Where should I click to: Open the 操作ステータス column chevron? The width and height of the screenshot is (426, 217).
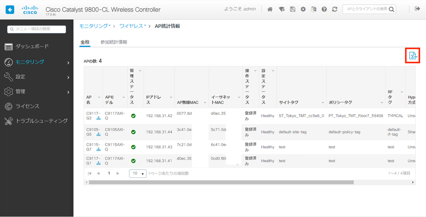click(x=255, y=71)
